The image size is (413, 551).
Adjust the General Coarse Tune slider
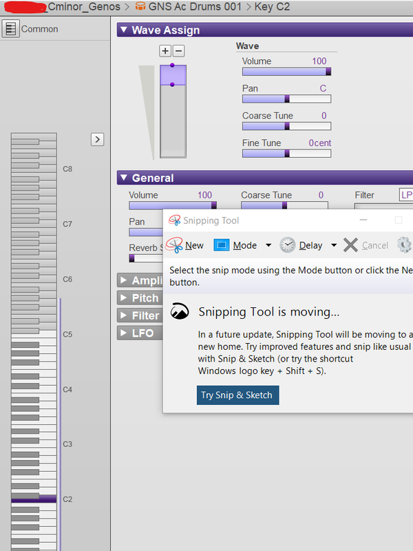(284, 205)
